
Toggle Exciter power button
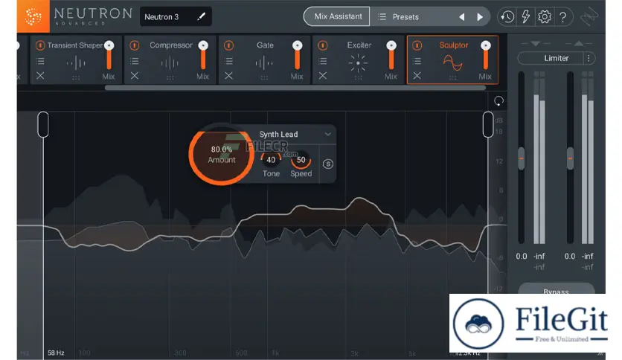pos(322,45)
